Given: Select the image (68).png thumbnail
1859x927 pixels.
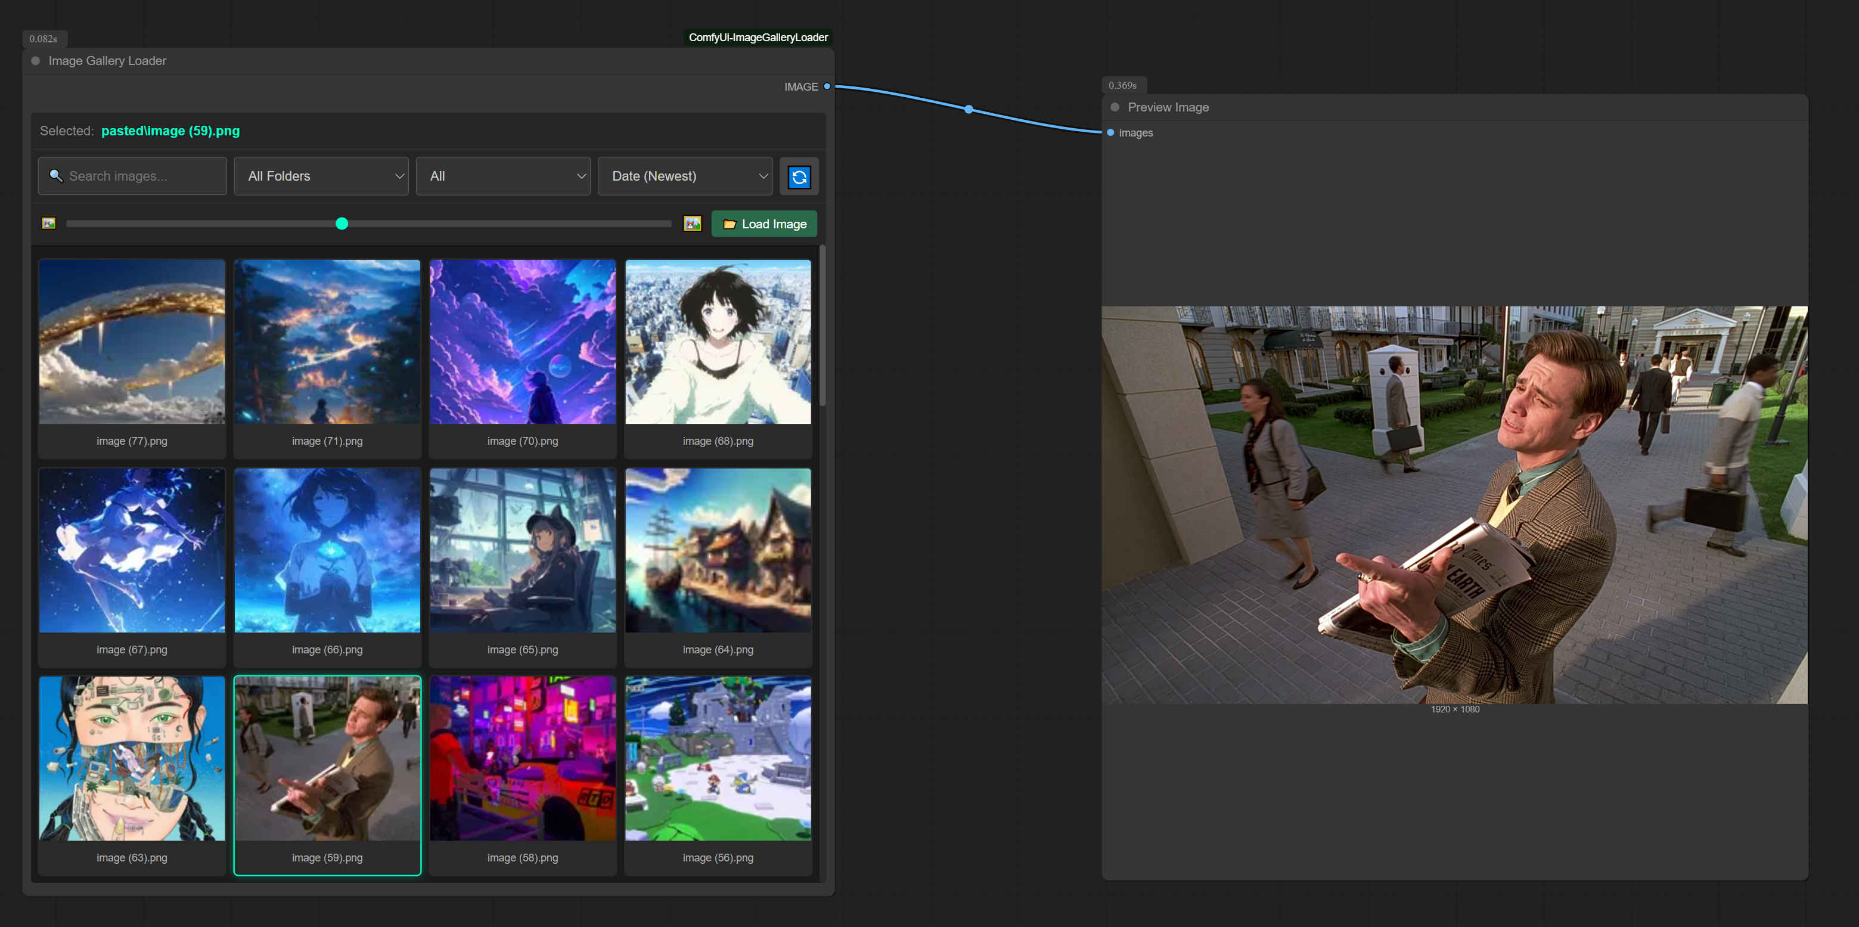Looking at the screenshot, I should (718, 342).
